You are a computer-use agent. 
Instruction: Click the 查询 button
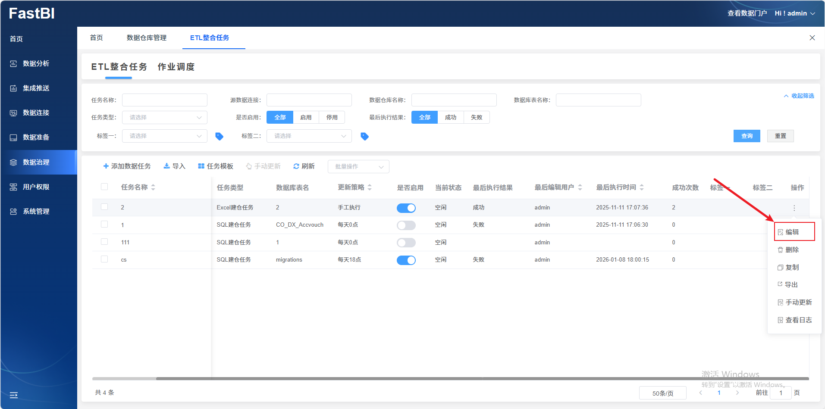click(x=747, y=136)
